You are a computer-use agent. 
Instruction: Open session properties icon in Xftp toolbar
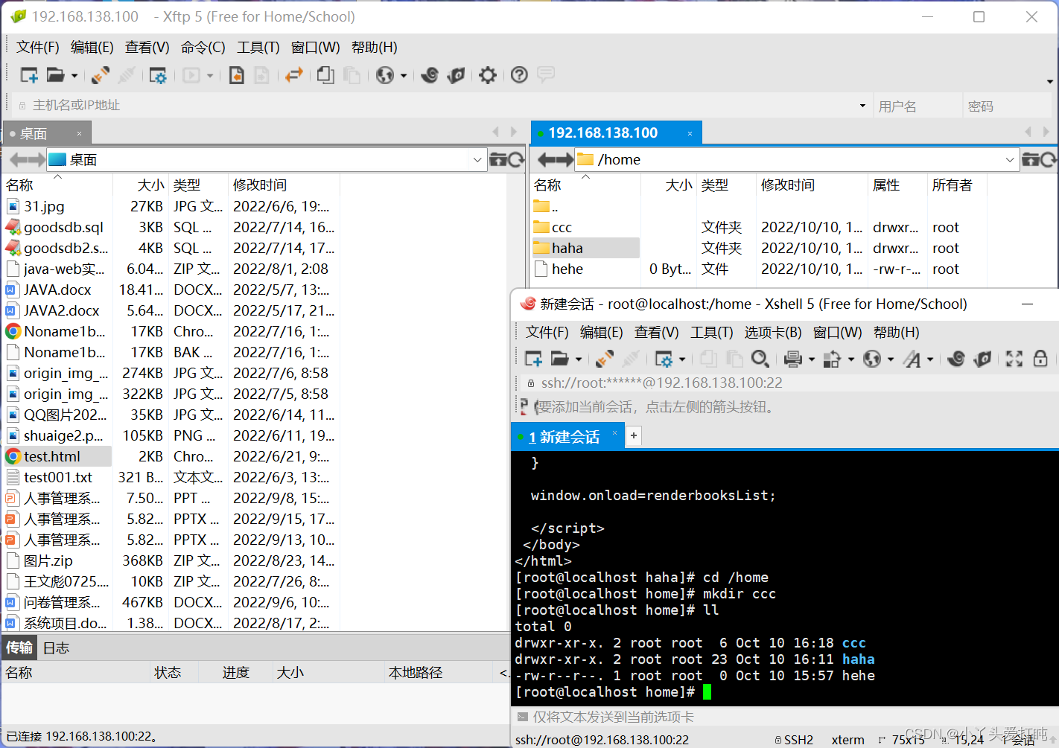pyautogui.click(x=158, y=75)
